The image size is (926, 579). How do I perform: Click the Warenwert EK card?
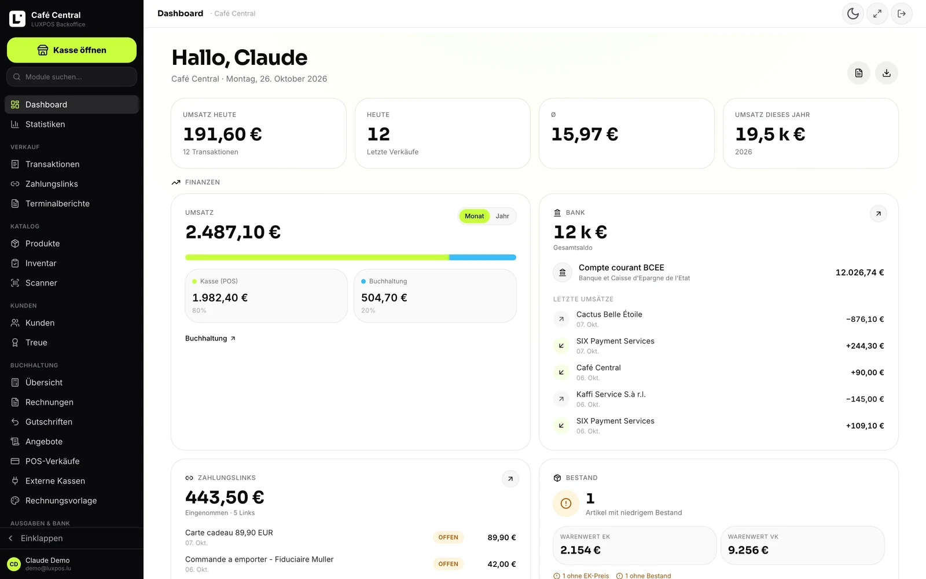pos(635,545)
